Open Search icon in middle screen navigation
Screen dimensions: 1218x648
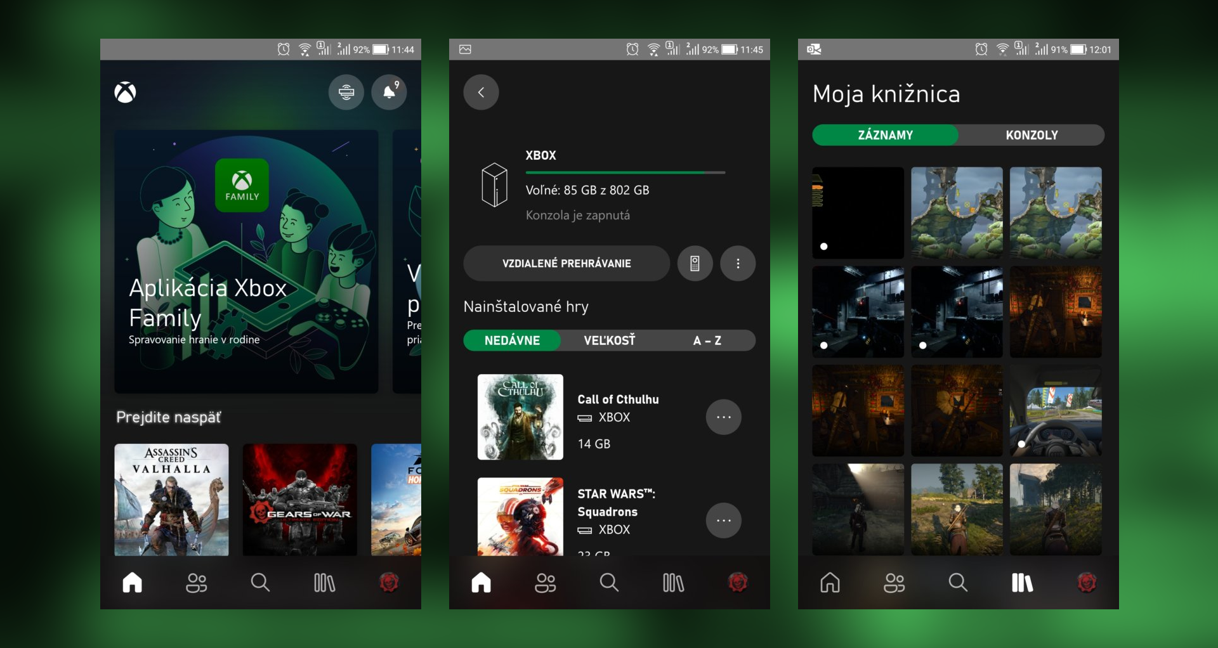609,582
